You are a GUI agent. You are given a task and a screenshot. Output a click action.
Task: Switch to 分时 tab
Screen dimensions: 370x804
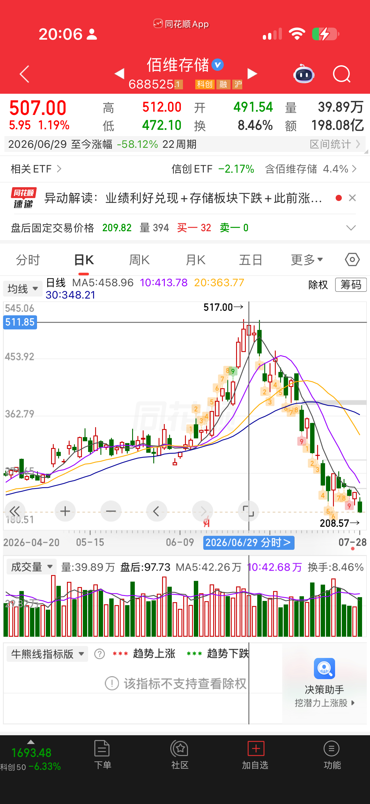point(28,260)
